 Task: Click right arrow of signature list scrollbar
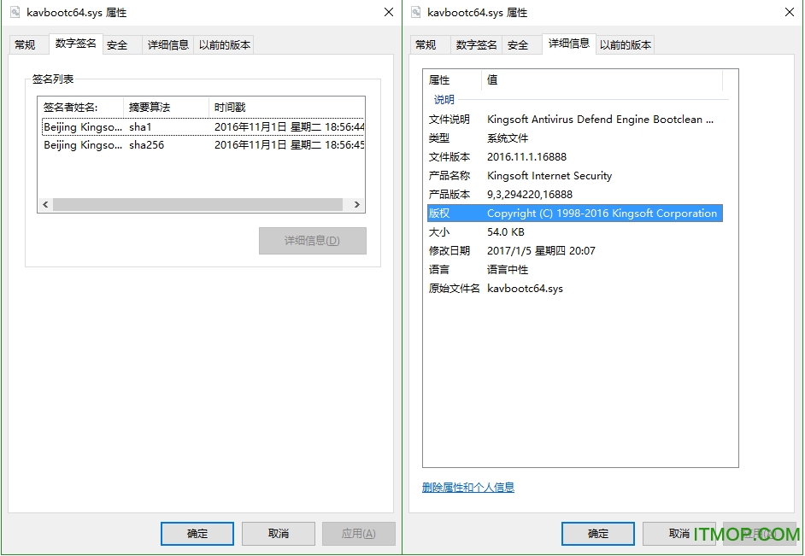[x=357, y=205]
